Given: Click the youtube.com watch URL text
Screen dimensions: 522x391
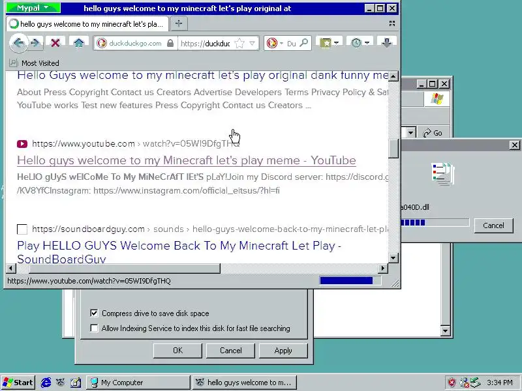Looking at the screenshot, I should 136,143.
